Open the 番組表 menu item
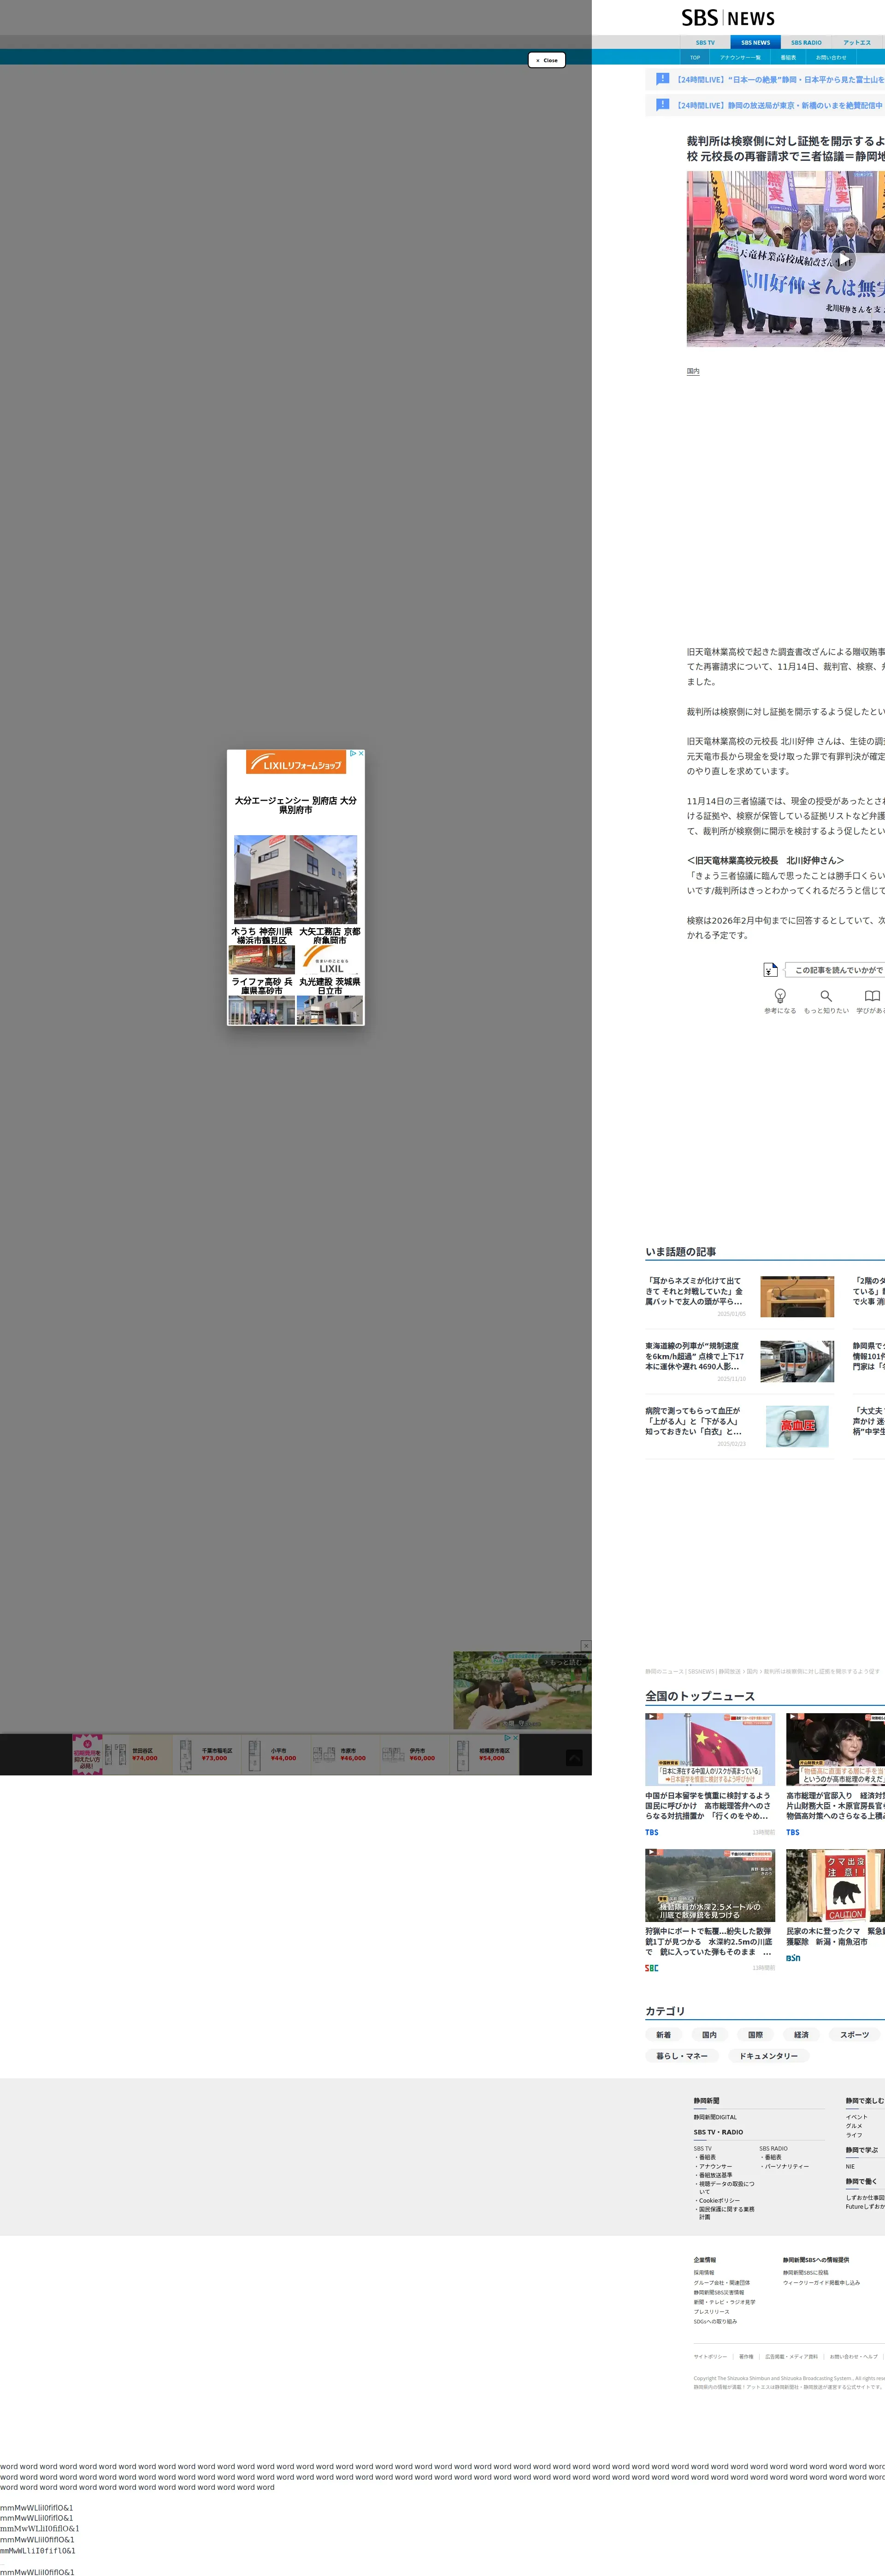 tap(788, 58)
